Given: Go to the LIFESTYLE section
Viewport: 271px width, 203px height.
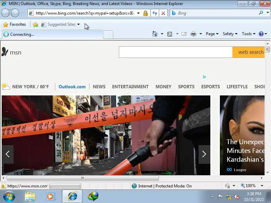Looking at the screenshot, I should pos(237,87).
